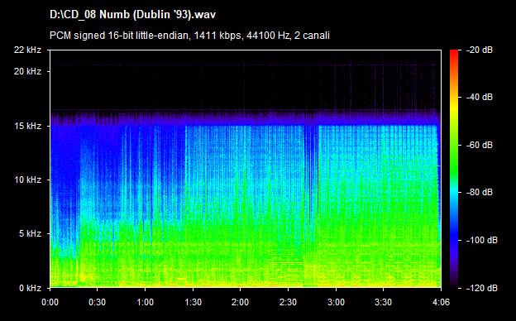Click the 0:00 time marker

coord(50,302)
